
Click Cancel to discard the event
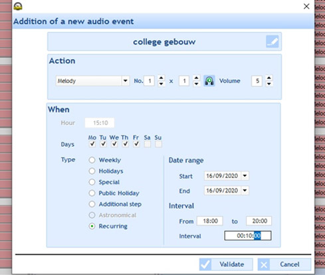pos(284,264)
